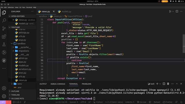Expand the Outline section
The image size is (185, 104).
[10, 91]
